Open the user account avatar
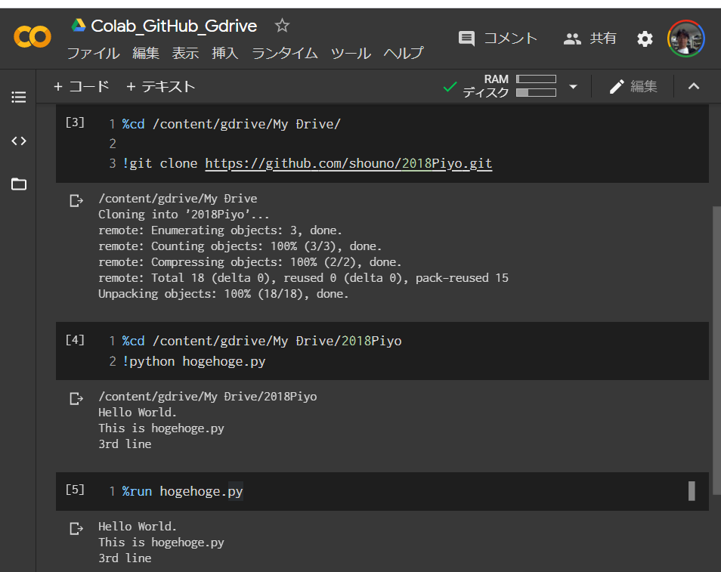 pyautogui.click(x=686, y=39)
